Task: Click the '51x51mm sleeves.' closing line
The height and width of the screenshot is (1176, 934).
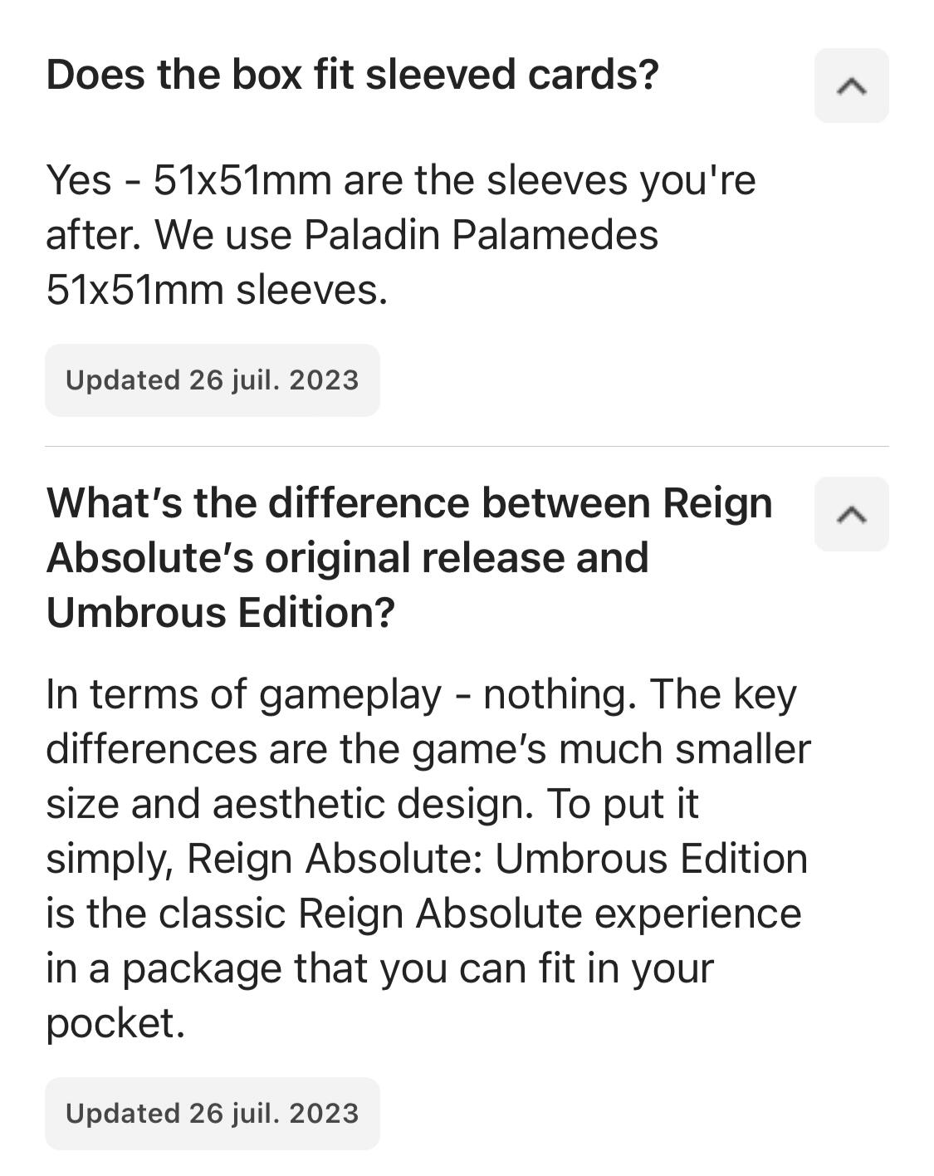Action: [x=217, y=290]
